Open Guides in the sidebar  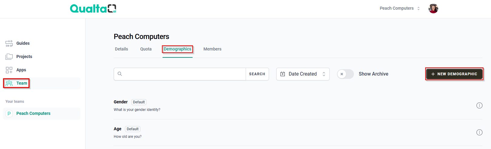[x=42, y=43]
